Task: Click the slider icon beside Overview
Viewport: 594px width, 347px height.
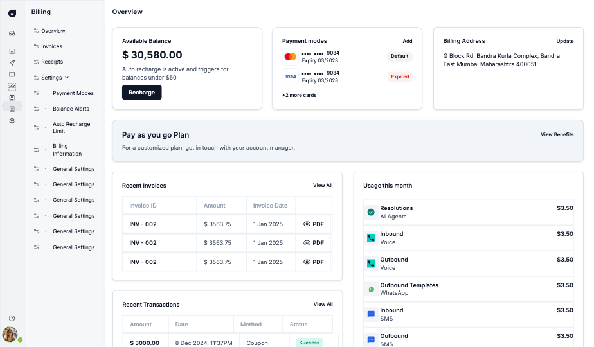Action: (36, 31)
